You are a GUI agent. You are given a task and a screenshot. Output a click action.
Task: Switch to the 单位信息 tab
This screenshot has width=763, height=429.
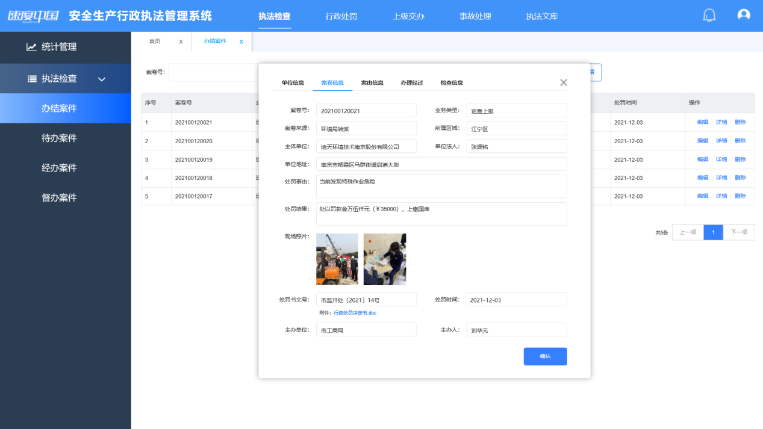(x=293, y=82)
